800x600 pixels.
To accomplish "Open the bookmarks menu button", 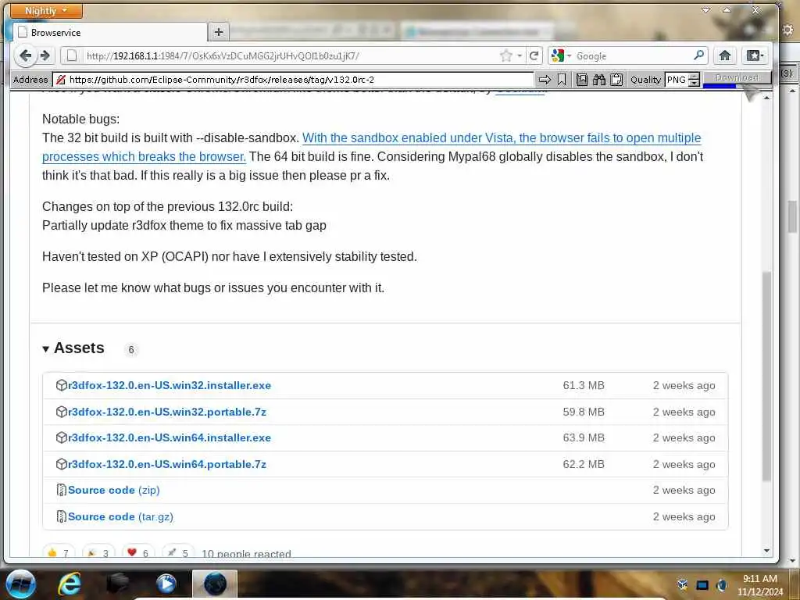I will pyautogui.click(x=755, y=55).
